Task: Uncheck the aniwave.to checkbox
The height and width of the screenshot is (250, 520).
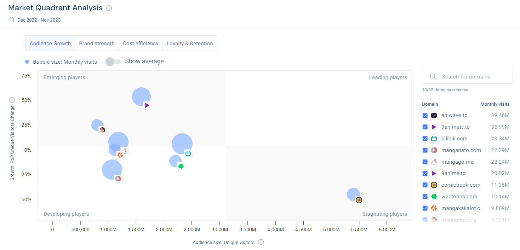Action: [425, 116]
